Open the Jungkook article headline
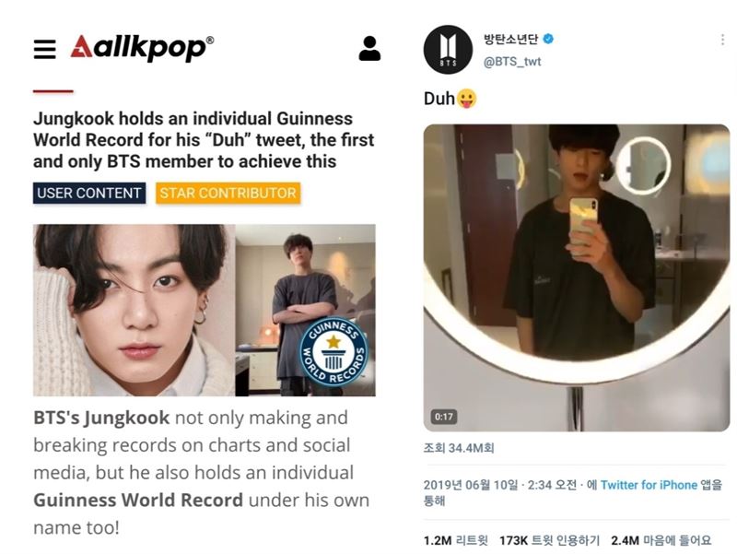Image resolution: width=737 pixels, height=554 pixels. point(204,140)
